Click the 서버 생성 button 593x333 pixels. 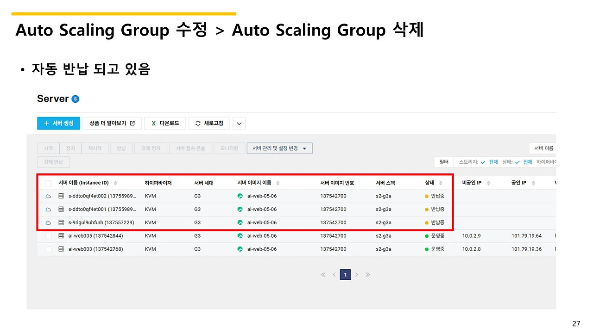[x=58, y=123]
